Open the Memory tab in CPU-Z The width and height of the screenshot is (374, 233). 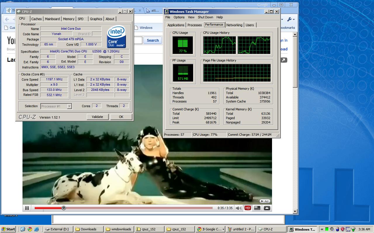[69, 19]
